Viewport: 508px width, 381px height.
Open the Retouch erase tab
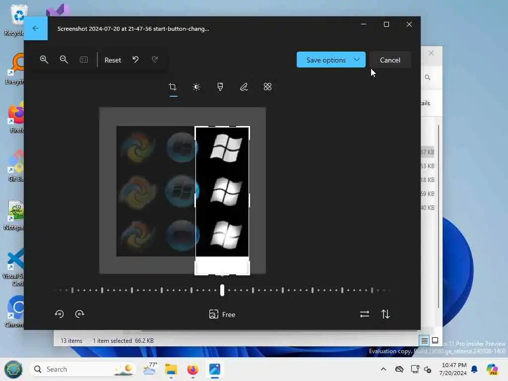267,87
